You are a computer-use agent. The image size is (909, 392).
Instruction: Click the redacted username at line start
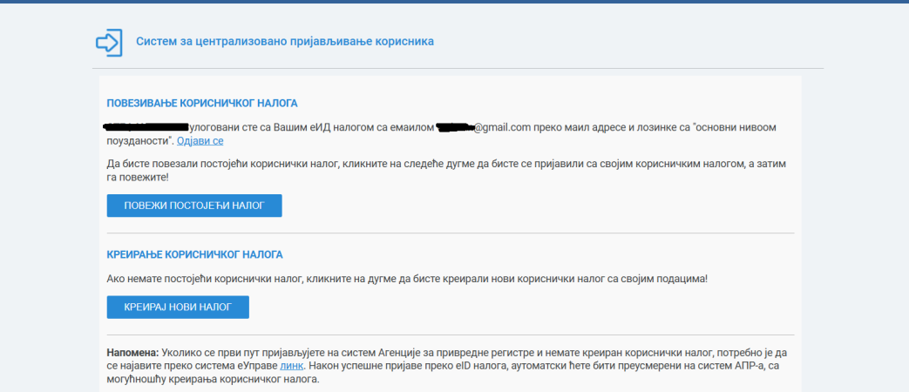tap(146, 127)
